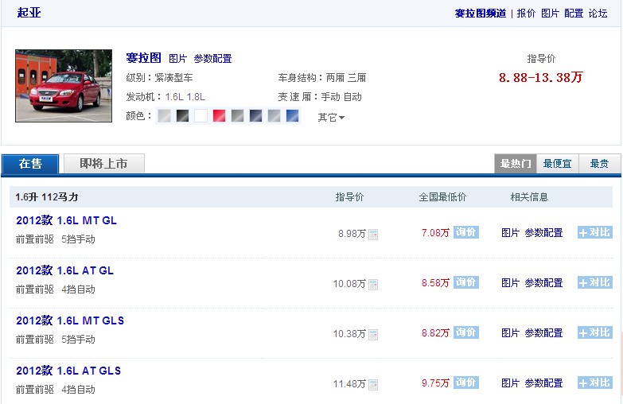Click 询价 button beside 8.82万
This screenshot has width=623, height=404.
(465, 332)
